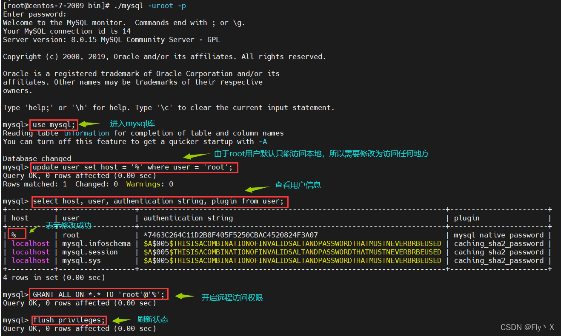Click the 'use mysql;' command text
561x336 pixels.
pos(54,124)
